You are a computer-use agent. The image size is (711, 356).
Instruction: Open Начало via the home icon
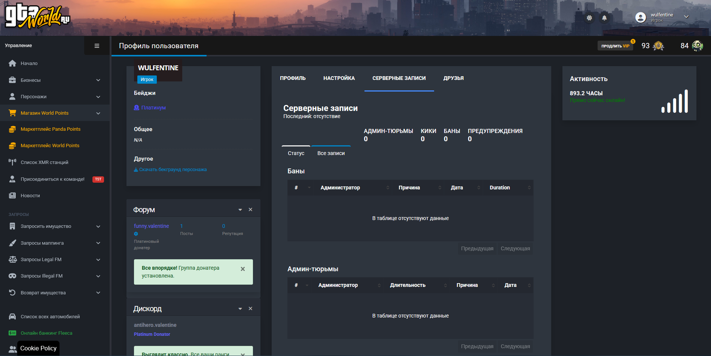(12, 63)
